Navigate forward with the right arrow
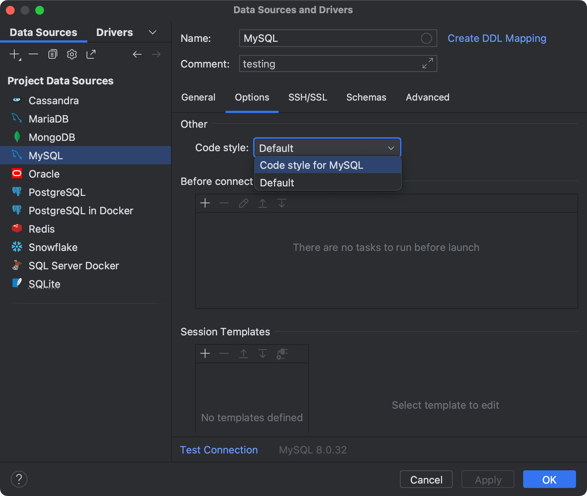 (156, 54)
